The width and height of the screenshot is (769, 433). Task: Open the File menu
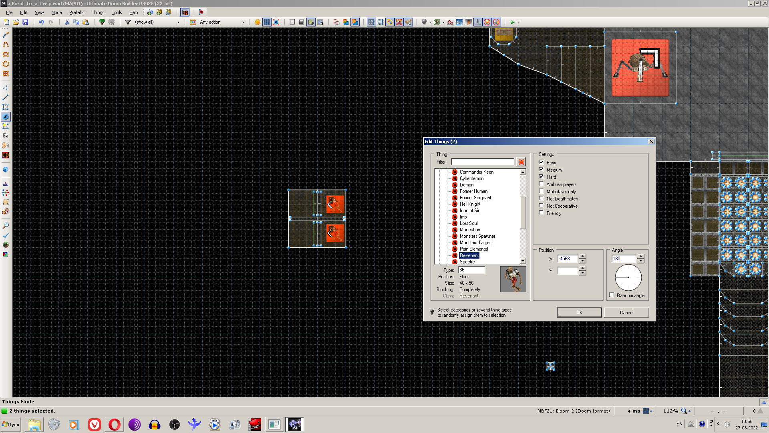(9, 12)
